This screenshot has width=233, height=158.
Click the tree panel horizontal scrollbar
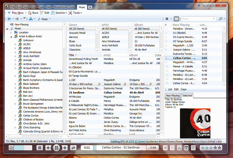(x=34, y=136)
